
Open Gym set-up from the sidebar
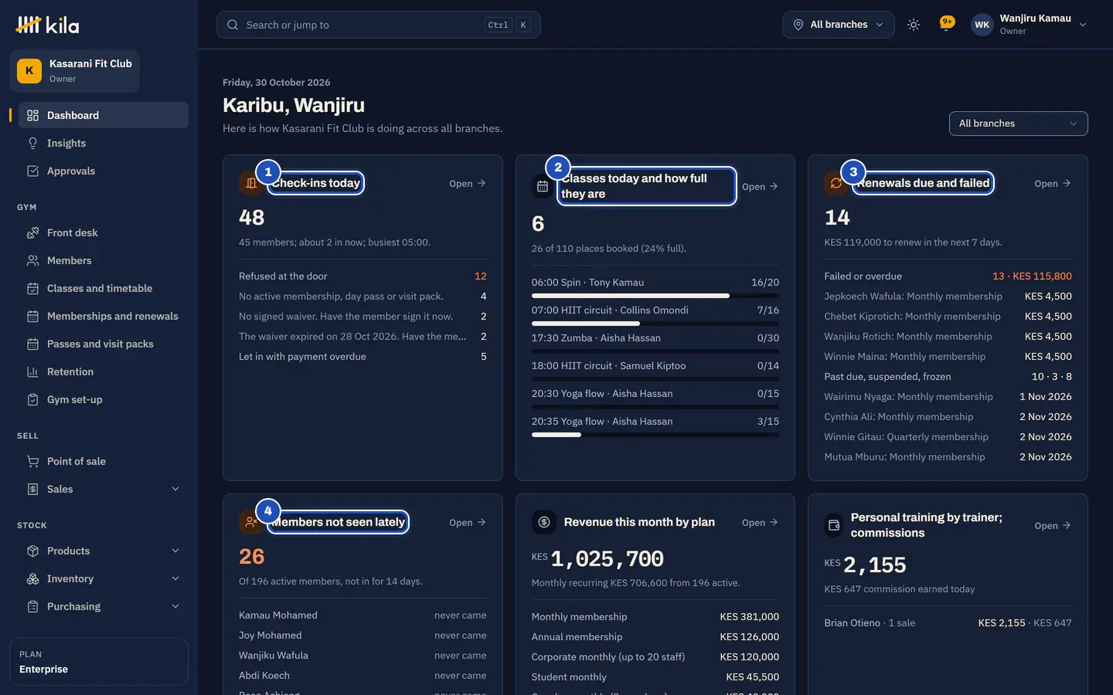[104, 399]
